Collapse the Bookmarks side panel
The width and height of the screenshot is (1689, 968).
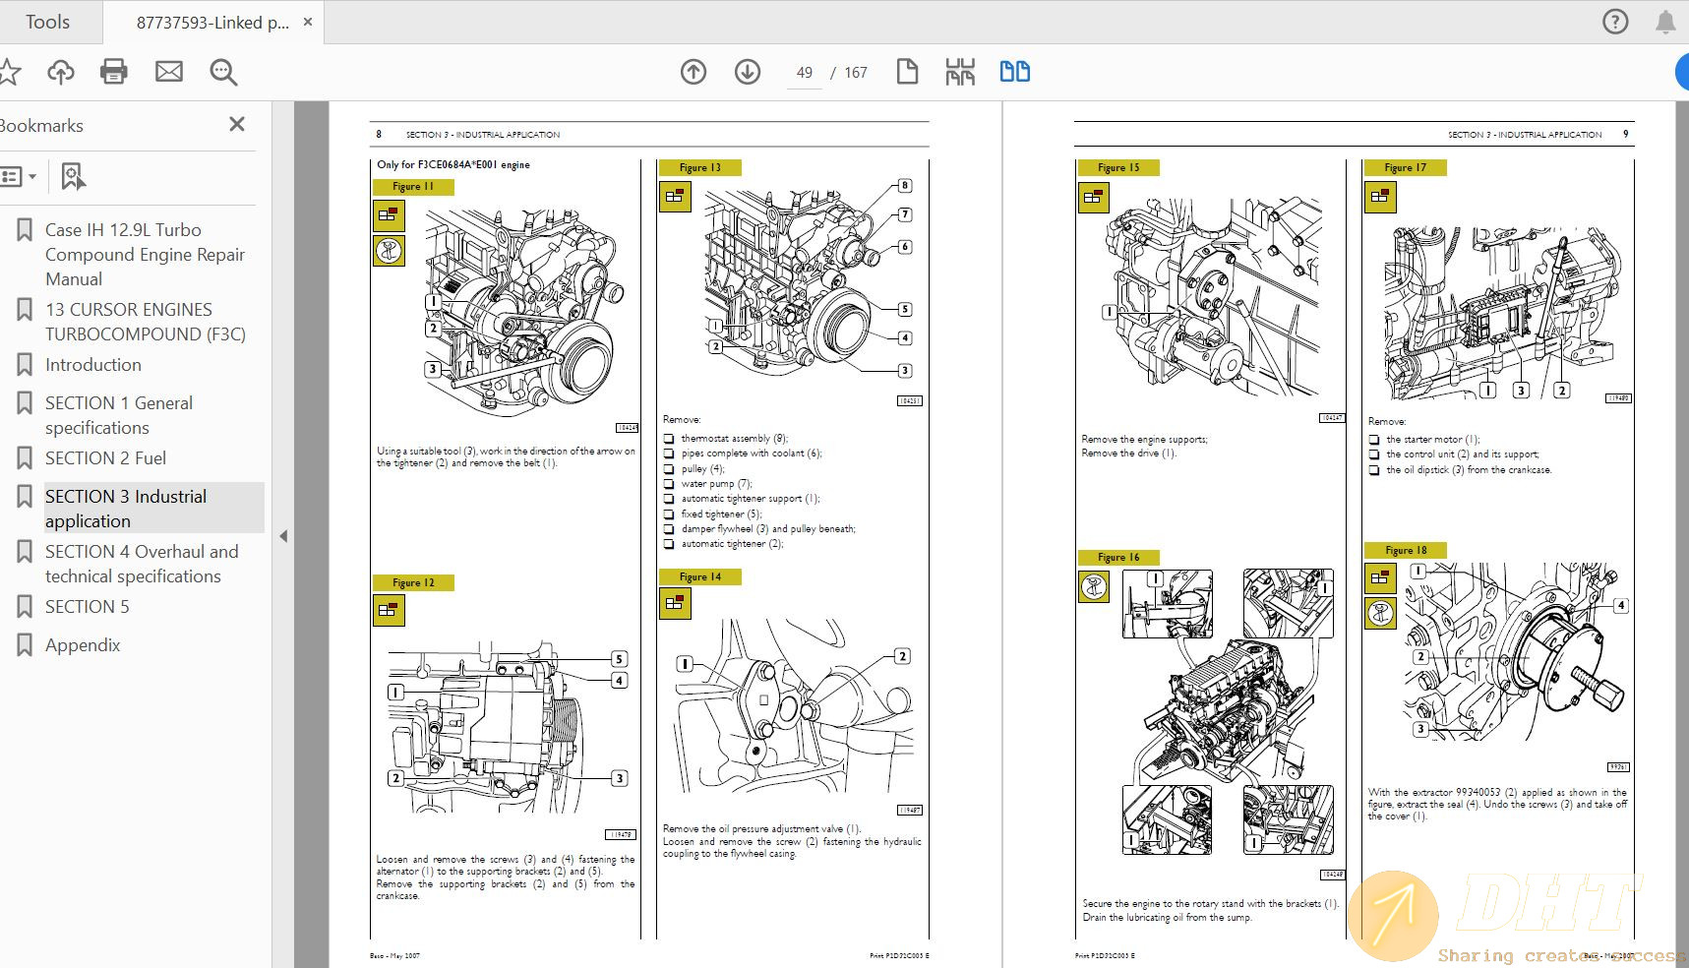tap(236, 124)
